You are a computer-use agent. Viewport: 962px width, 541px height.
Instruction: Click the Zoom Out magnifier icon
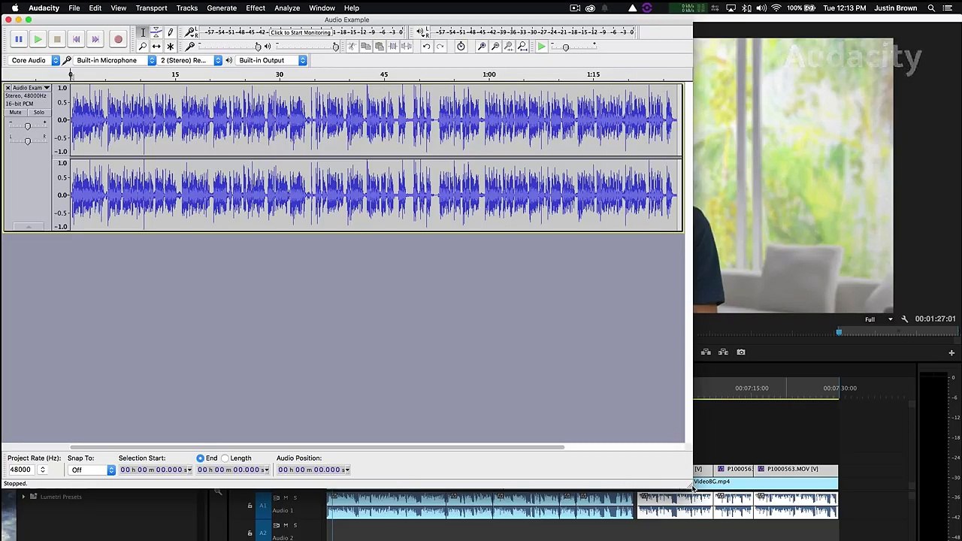coord(495,47)
